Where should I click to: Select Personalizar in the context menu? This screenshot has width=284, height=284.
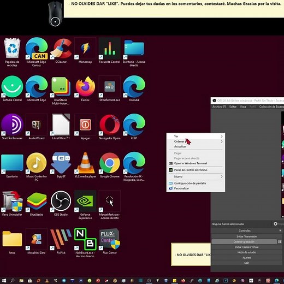(x=196, y=188)
